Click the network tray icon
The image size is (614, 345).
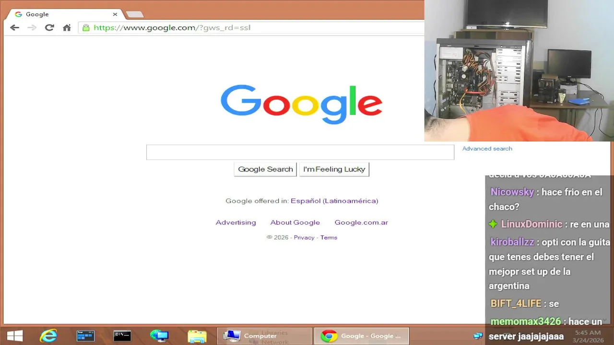click(x=478, y=336)
